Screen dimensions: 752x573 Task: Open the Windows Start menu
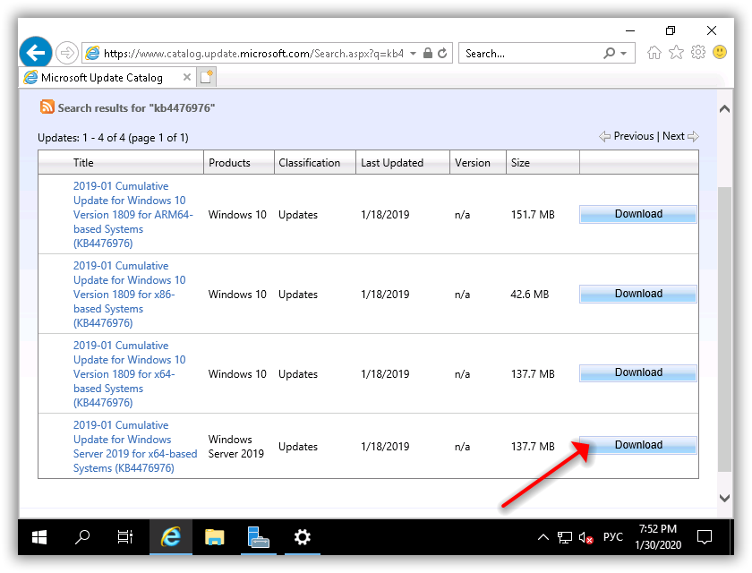point(39,537)
